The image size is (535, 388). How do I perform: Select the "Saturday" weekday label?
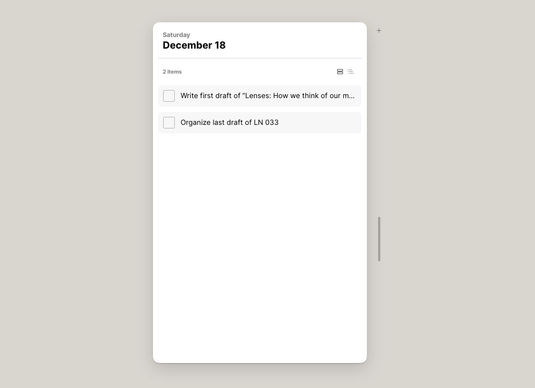176,35
